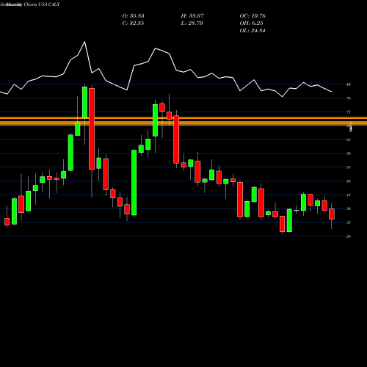
Task: Click the 31 price axis label
Action: point(349,222)
